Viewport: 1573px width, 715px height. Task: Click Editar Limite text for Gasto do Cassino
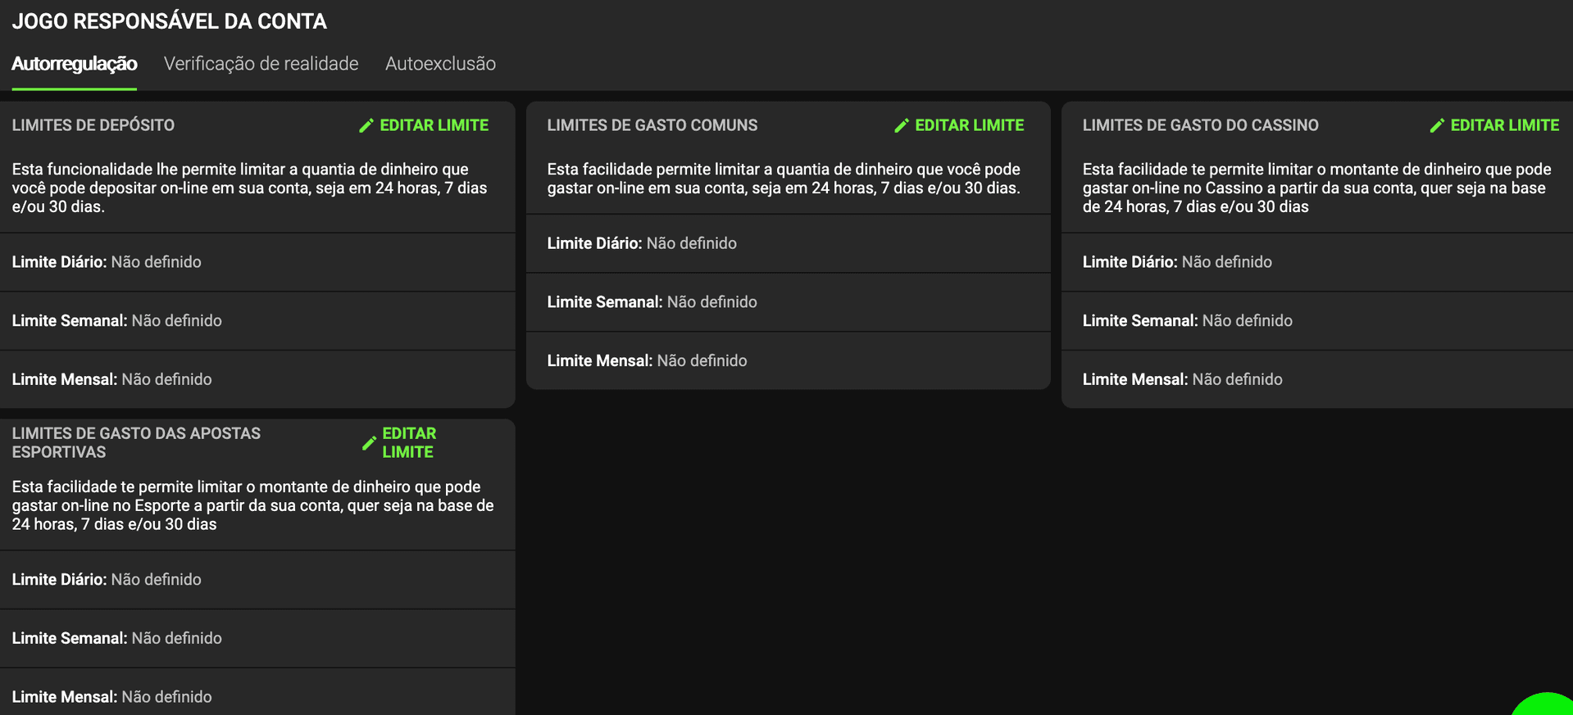pos(1504,125)
